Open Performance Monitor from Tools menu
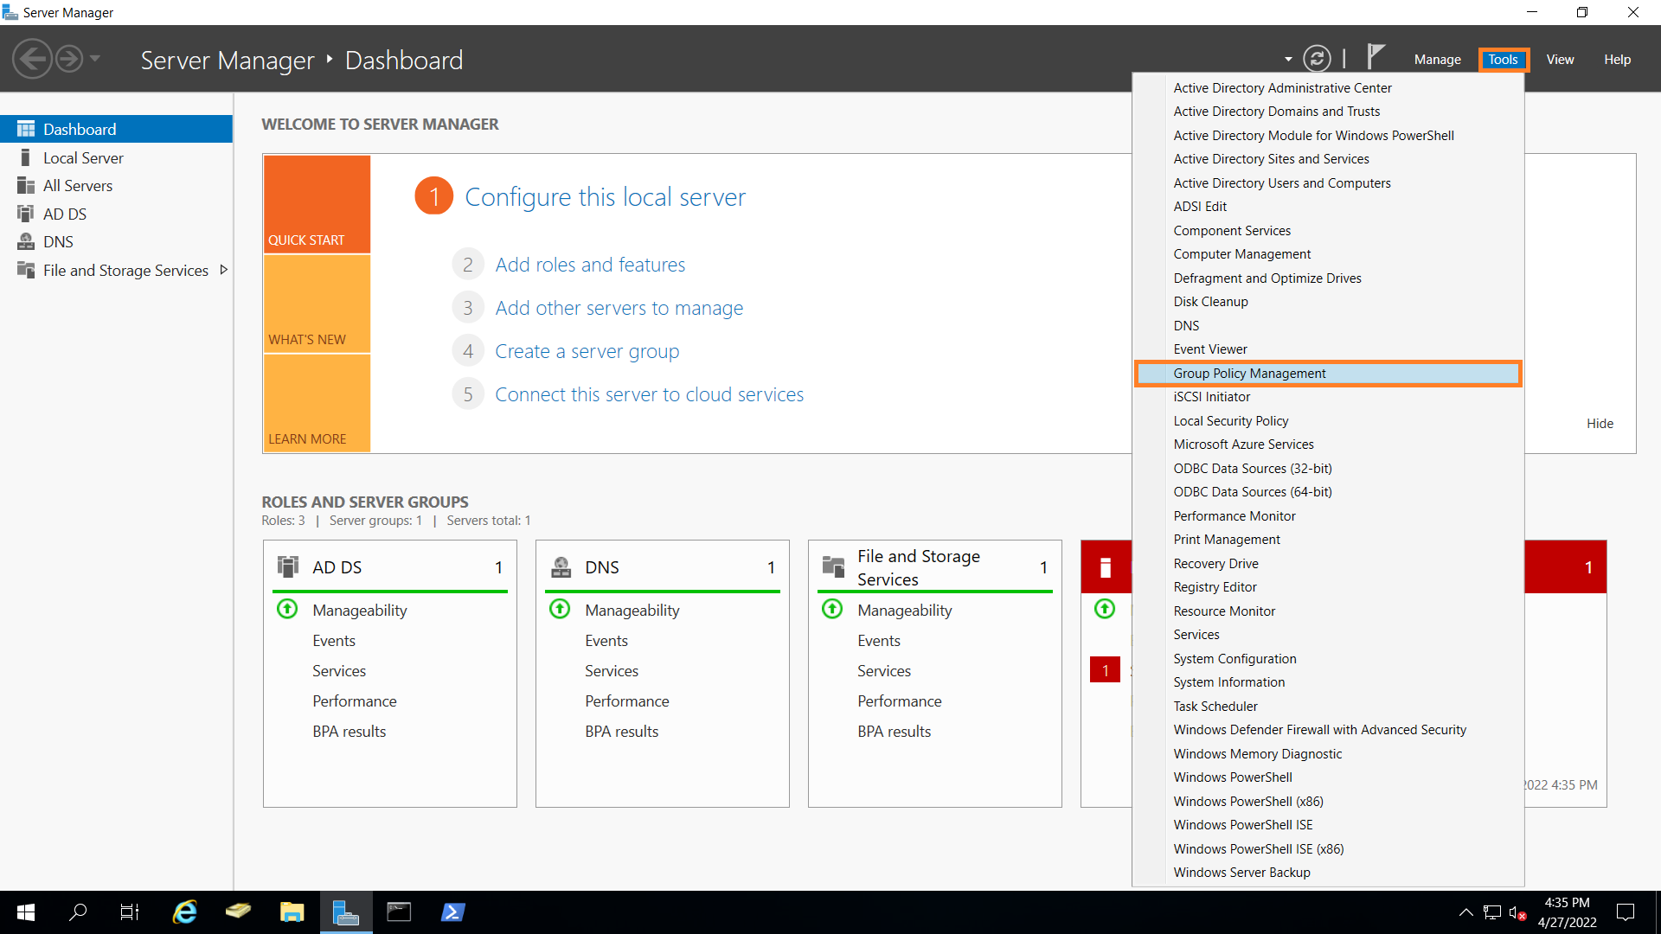This screenshot has width=1661, height=934. [1235, 515]
